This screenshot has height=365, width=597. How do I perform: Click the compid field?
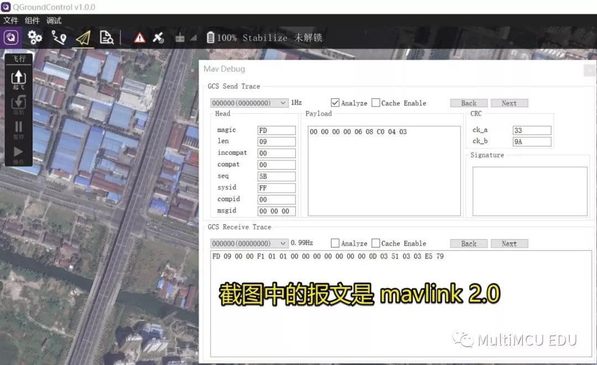276,199
